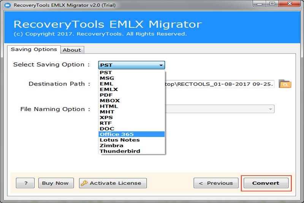Click the Destination Path input field

tap(220, 84)
